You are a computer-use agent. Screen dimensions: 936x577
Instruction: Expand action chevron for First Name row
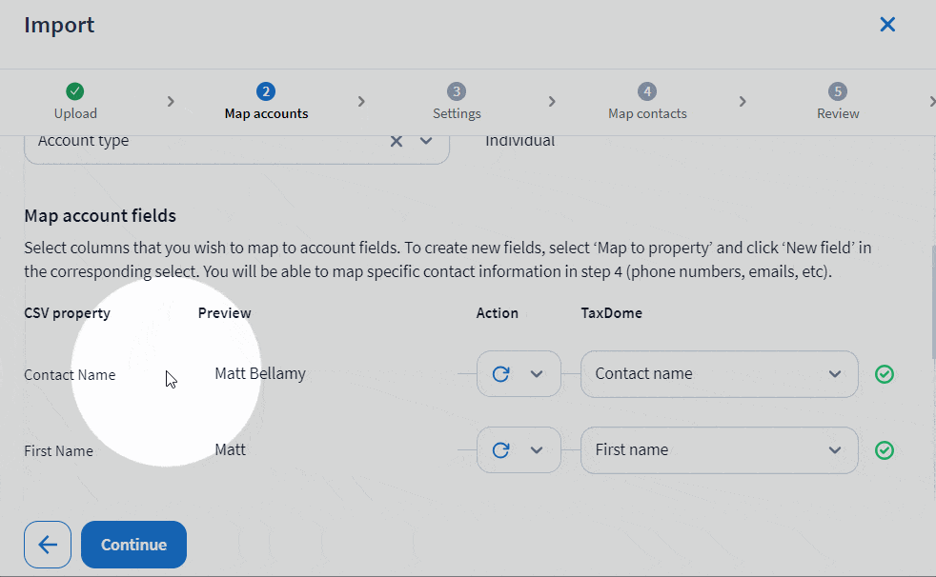537,450
